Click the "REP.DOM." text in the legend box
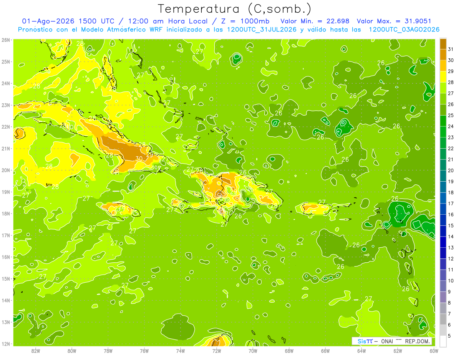 (x=418, y=341)
